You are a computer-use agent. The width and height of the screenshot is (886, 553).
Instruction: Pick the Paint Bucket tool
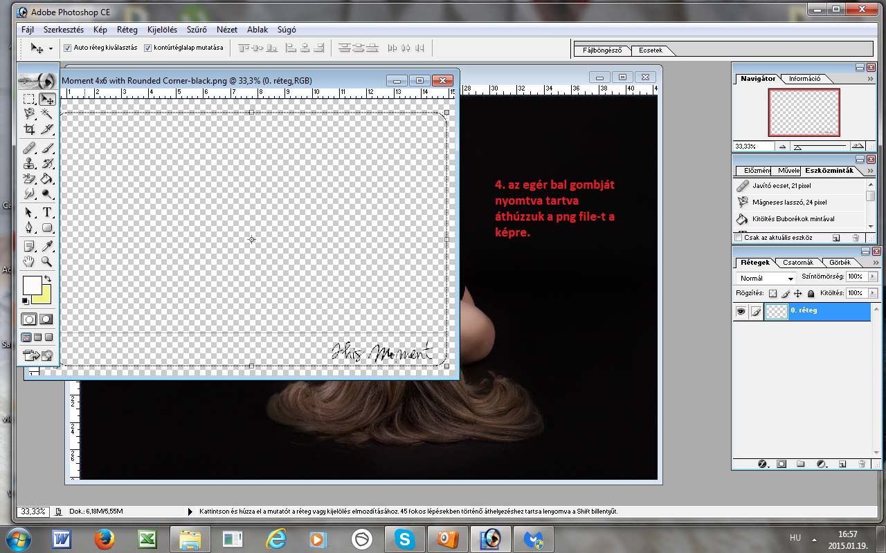pyautogui.click(x=47, y=179)
